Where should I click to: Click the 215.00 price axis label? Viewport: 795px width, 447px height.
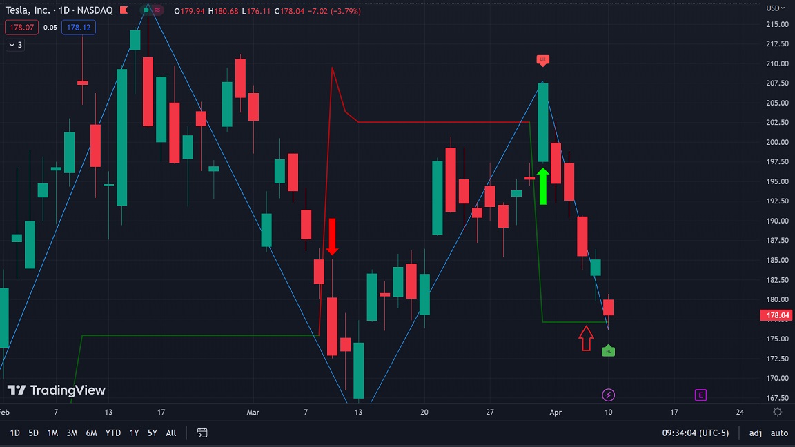(777, 24)
